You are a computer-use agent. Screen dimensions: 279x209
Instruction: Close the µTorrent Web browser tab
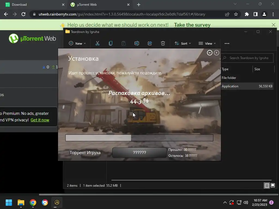point(128,5)
